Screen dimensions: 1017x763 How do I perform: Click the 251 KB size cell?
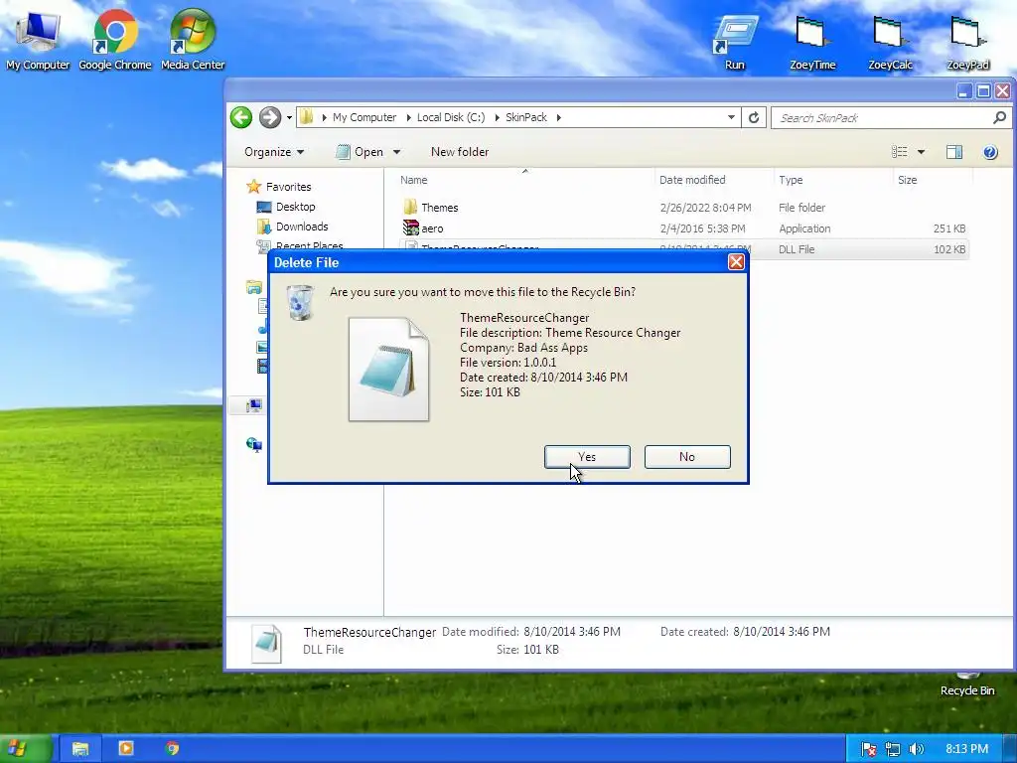pos(948,229)
